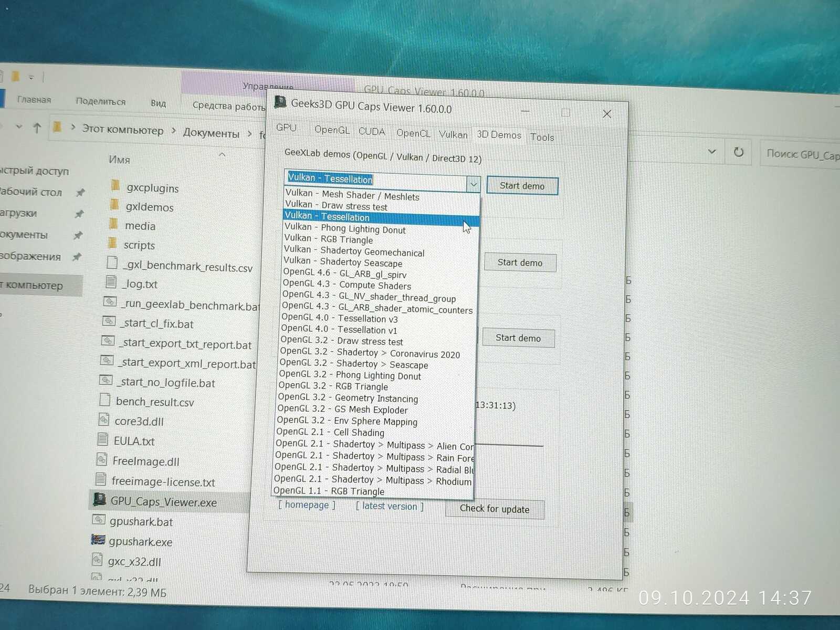The image size is (840, 630).
Task: Open the latest version link
Action: (x=390, y=506)
